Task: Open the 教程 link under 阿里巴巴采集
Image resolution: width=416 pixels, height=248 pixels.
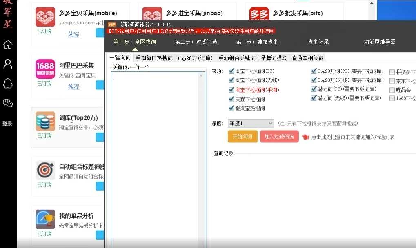Action: 73,86
